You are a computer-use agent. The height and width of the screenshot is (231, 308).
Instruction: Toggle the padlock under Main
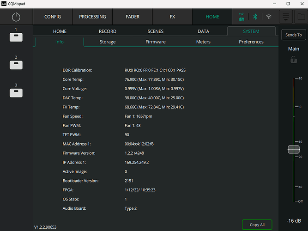(x=294, y=60)
